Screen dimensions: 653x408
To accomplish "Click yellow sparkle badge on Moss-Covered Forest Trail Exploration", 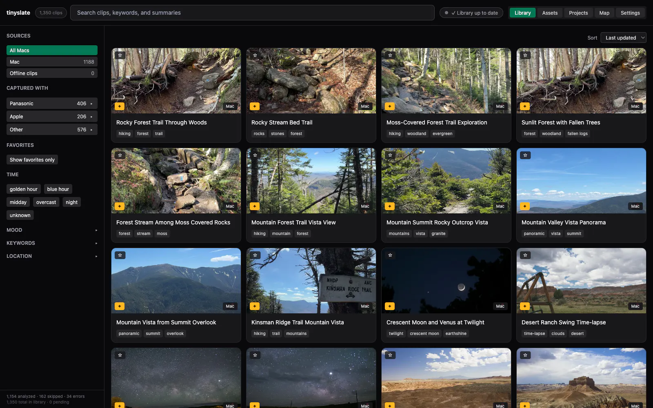I will (390, 106).
